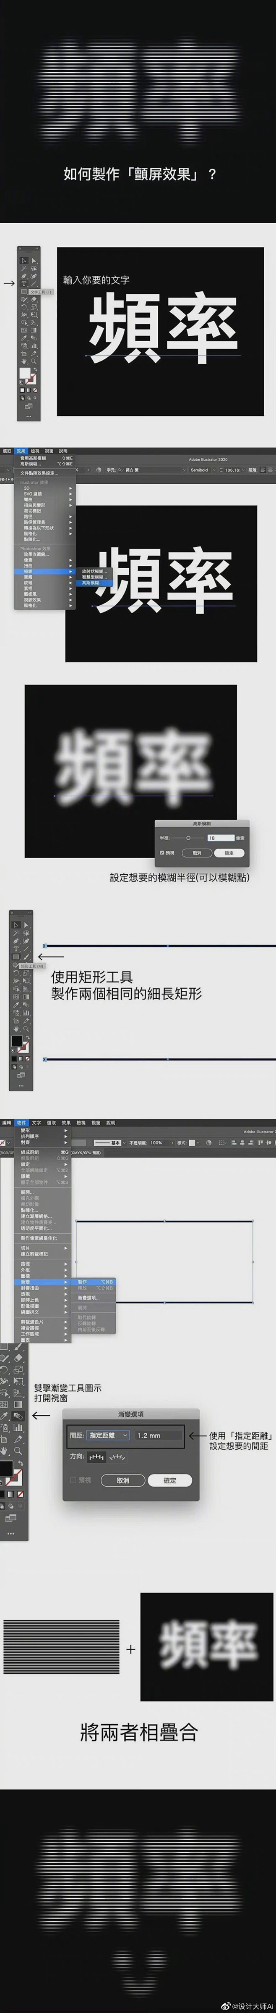Choose Pen tool in toolbar with 文字工具 tooltip

(23, 276)
